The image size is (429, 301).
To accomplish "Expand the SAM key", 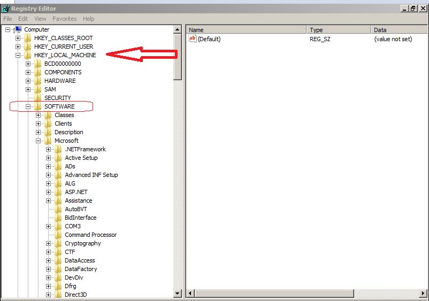I will click(28, 89).
